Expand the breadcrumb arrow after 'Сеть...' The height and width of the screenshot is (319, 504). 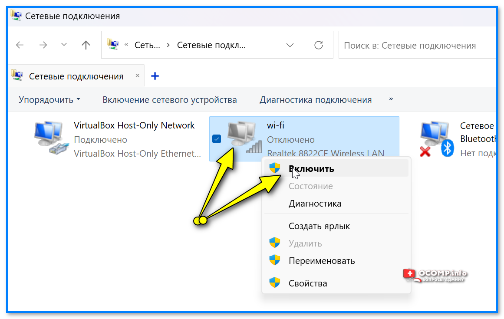168,45
